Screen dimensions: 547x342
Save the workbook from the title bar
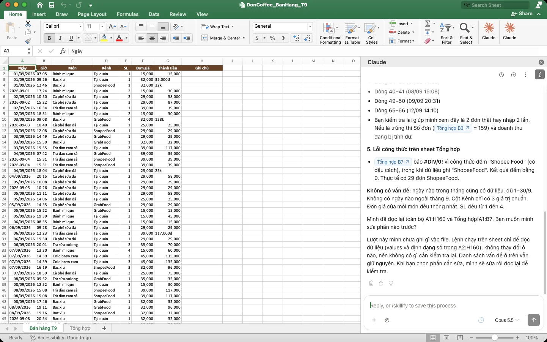[x=52, y=5]
